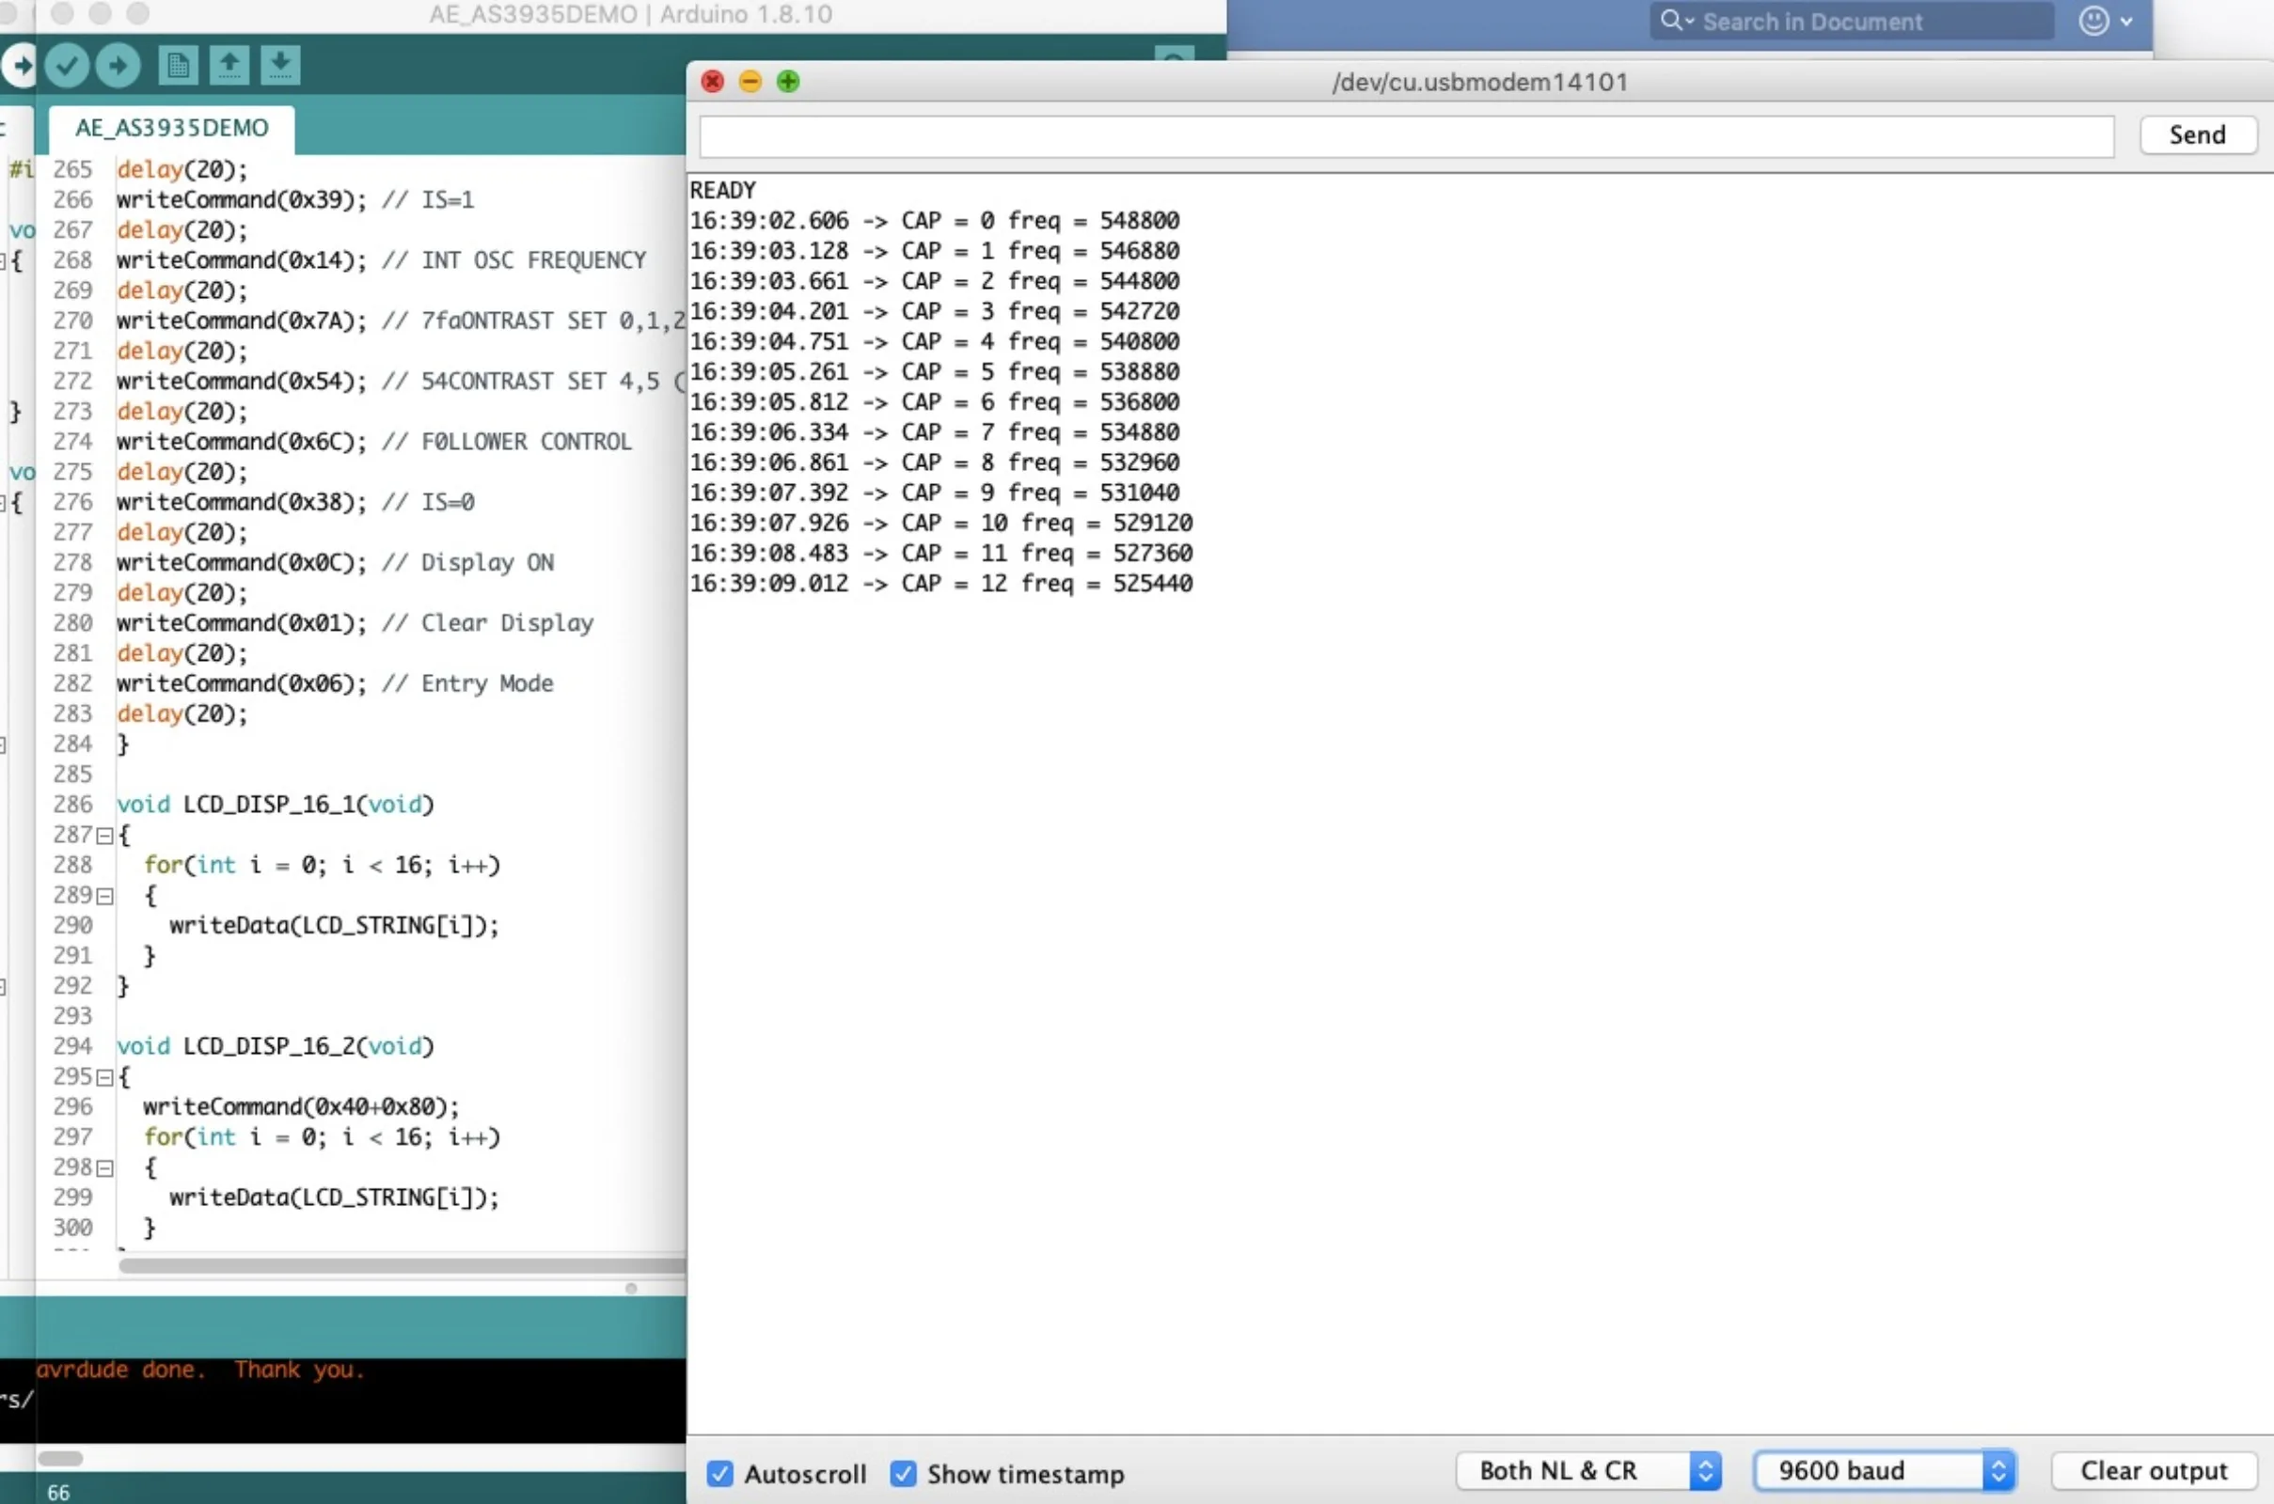Uncheck the Show timestamp checkbox
2274x1504 pixels.
click(903, 1473)
